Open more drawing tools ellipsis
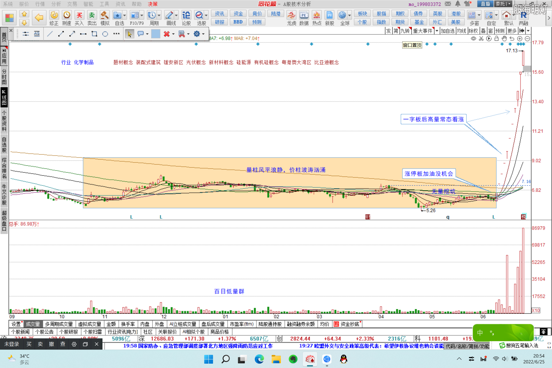 [x=116, y=34]
